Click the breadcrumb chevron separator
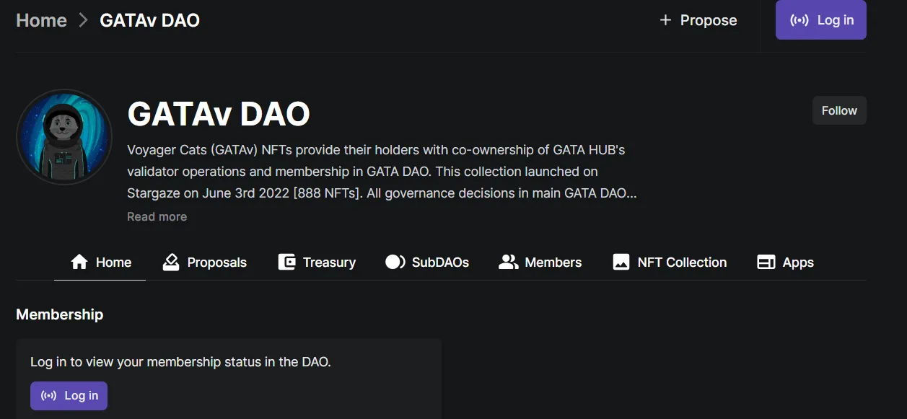 point(84,20)
